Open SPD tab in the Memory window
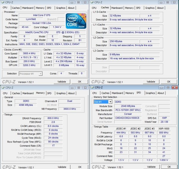The height and width of the screenshot is (169, 179). pos(49,93)
